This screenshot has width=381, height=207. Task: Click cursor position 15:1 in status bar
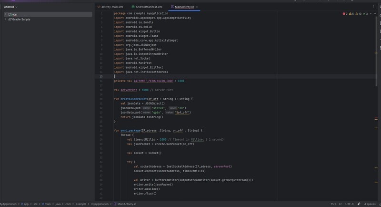coord(333,204)
